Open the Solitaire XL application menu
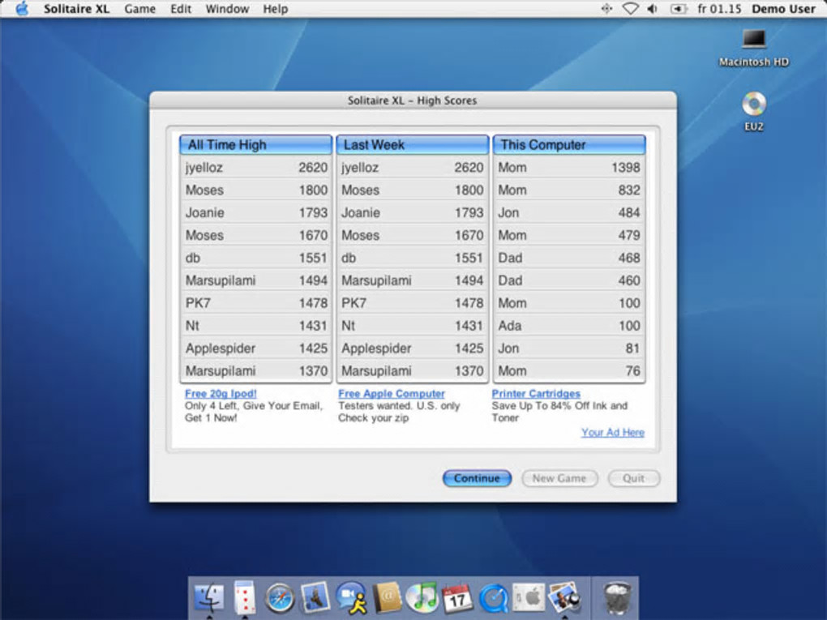827x620 pixels. point(76,9)
